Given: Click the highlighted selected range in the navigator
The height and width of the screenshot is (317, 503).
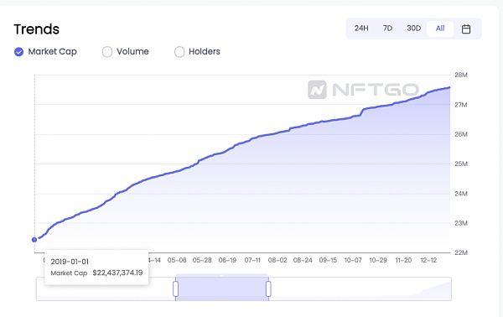Looking at the screenshot, I should click(x=222, y=288).
